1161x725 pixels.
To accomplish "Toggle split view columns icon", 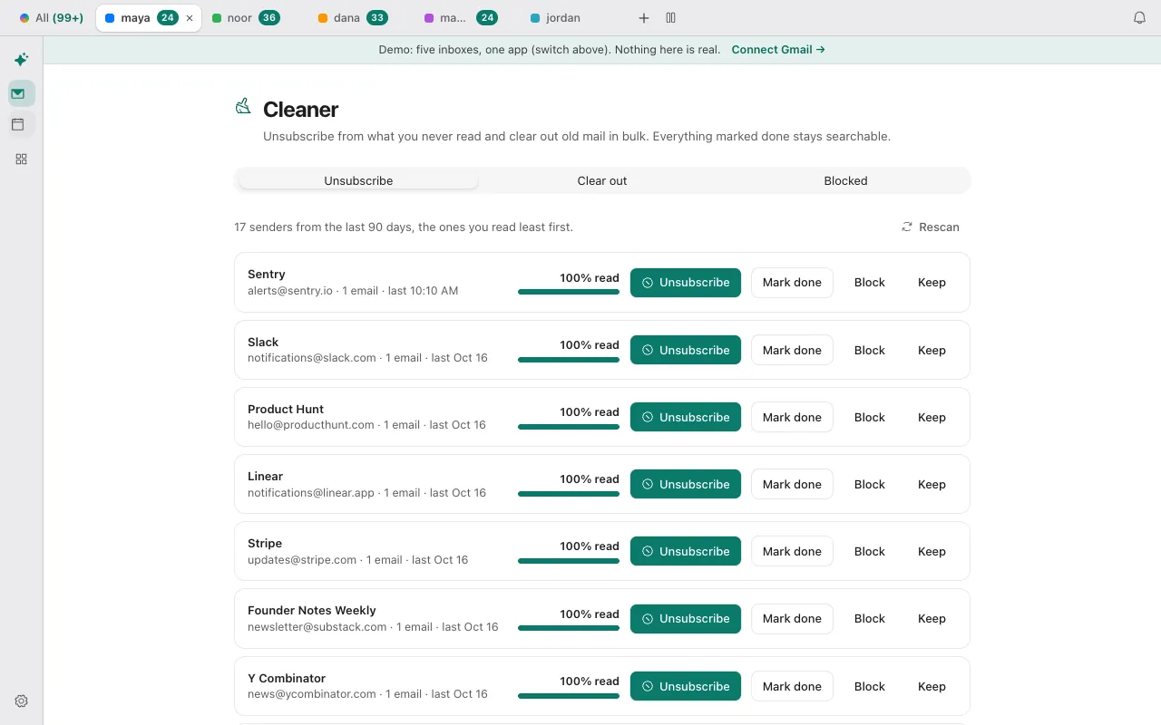I will point(671,18).
